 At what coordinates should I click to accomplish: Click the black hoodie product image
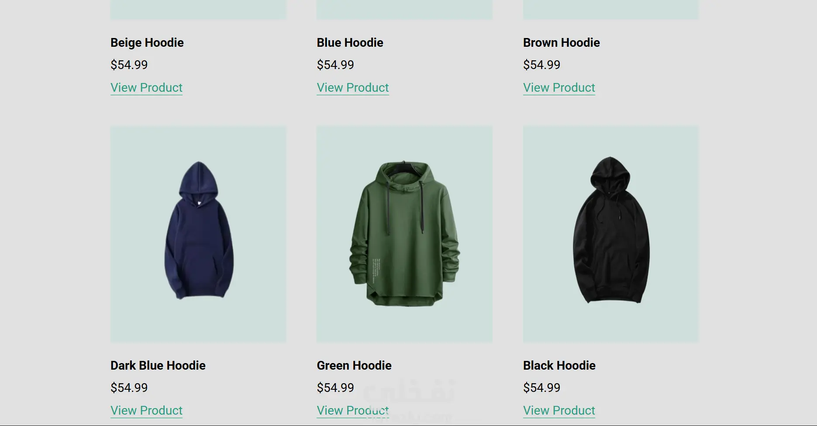coord(611,234)
